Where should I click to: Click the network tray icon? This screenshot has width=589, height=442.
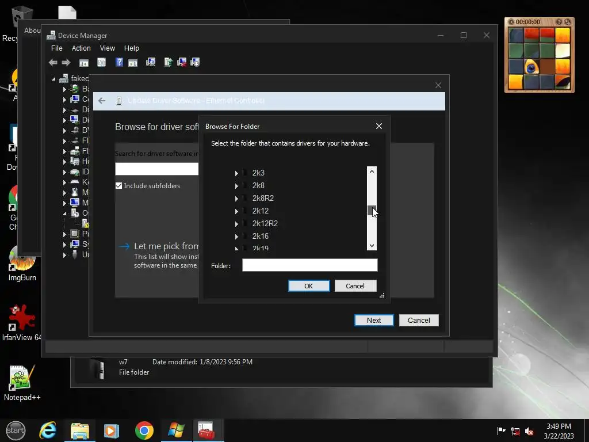pos(515,431)
